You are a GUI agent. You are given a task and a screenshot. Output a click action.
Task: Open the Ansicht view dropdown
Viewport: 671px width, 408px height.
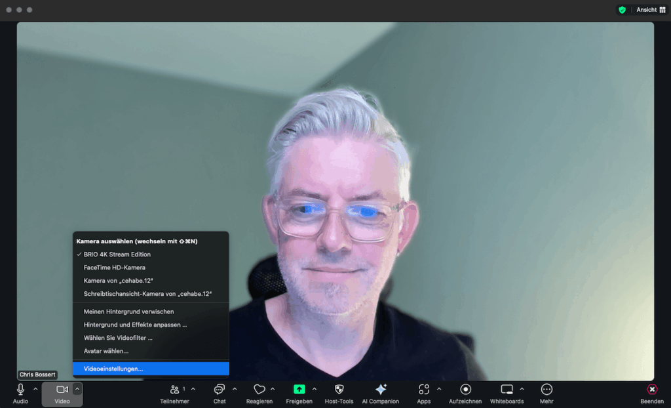coord(650,10)
